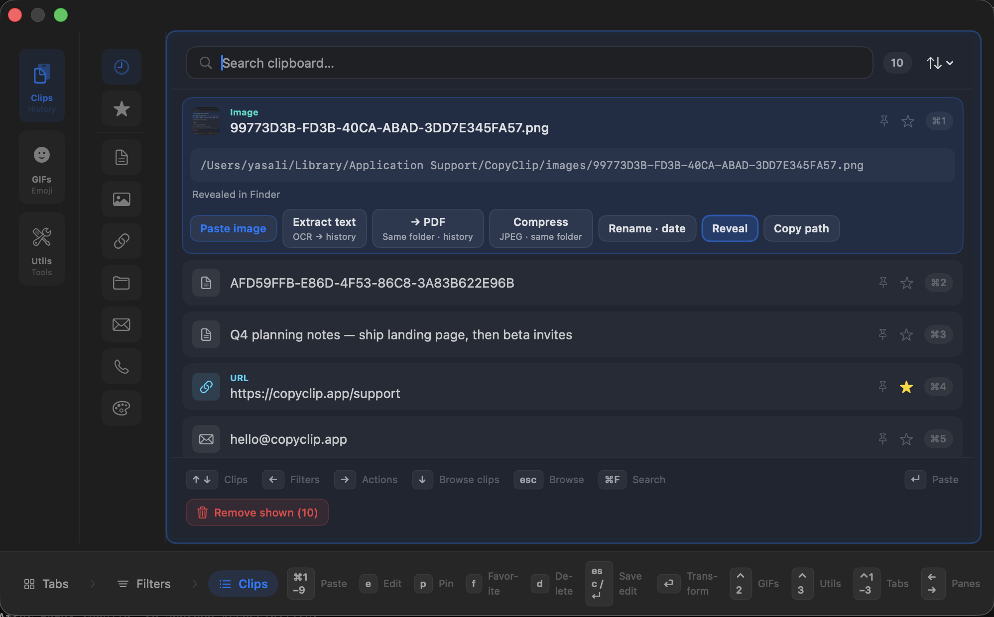Select the links filter icon
Screen dimensions: 994x617
[x=122, y=241]
